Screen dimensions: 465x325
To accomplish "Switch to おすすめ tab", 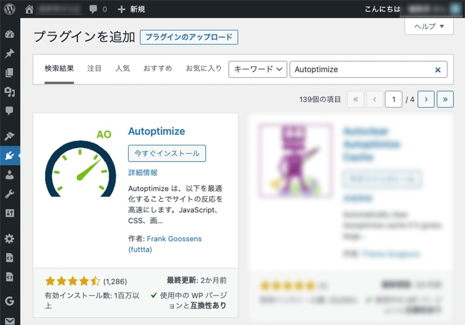I will (x=158, y=68).
